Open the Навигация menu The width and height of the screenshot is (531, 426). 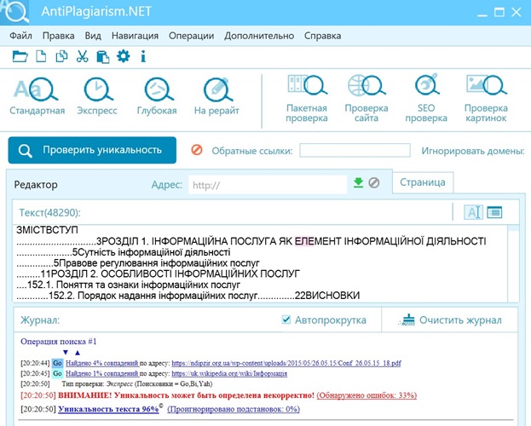pyautogui.click(x=136, y=36)
